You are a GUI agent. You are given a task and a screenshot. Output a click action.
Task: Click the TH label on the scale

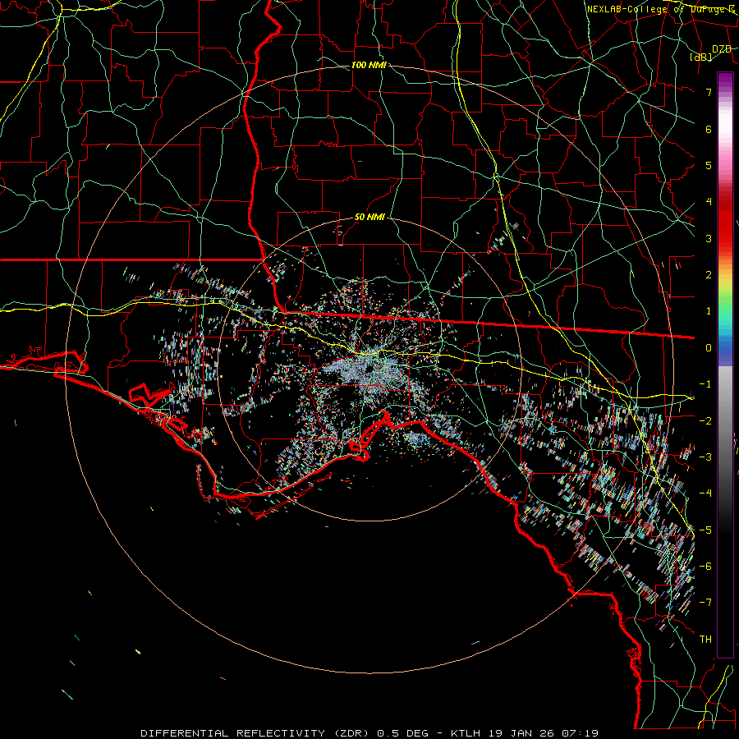click(x=705, y=639)
